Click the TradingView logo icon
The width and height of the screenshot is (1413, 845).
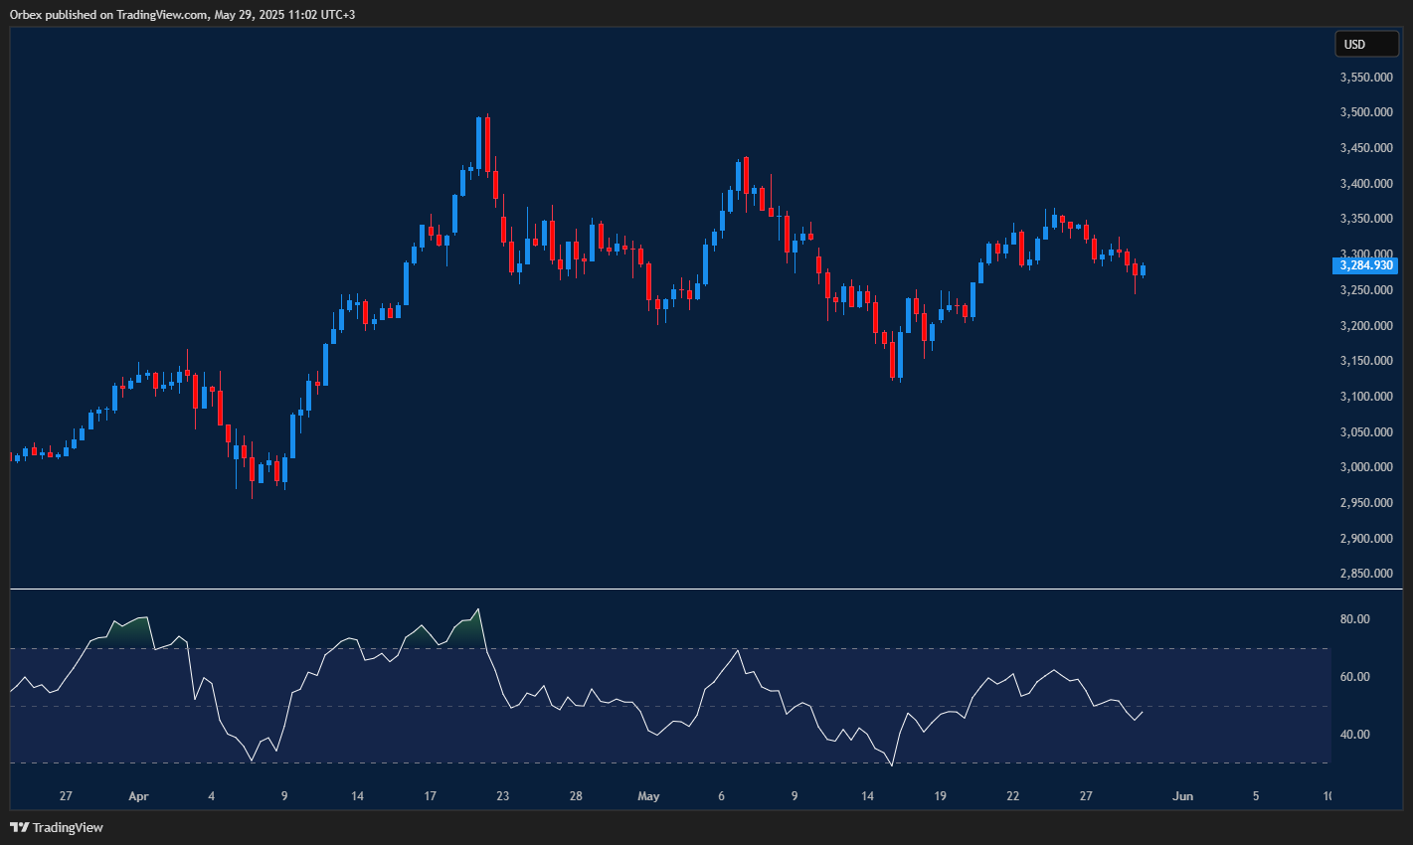pyautogui.click(x=19, y=827)
